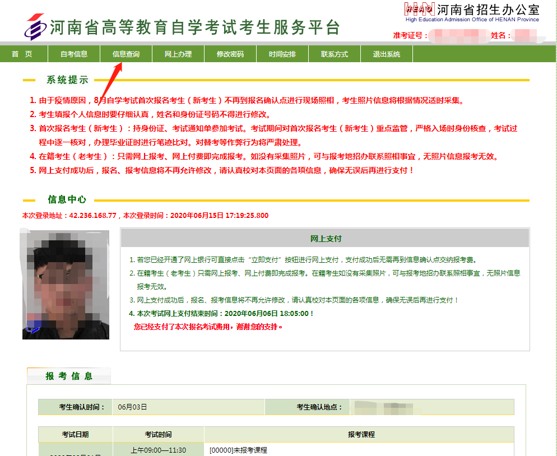Click the 报考课程 column header

(x=361, y=435)
